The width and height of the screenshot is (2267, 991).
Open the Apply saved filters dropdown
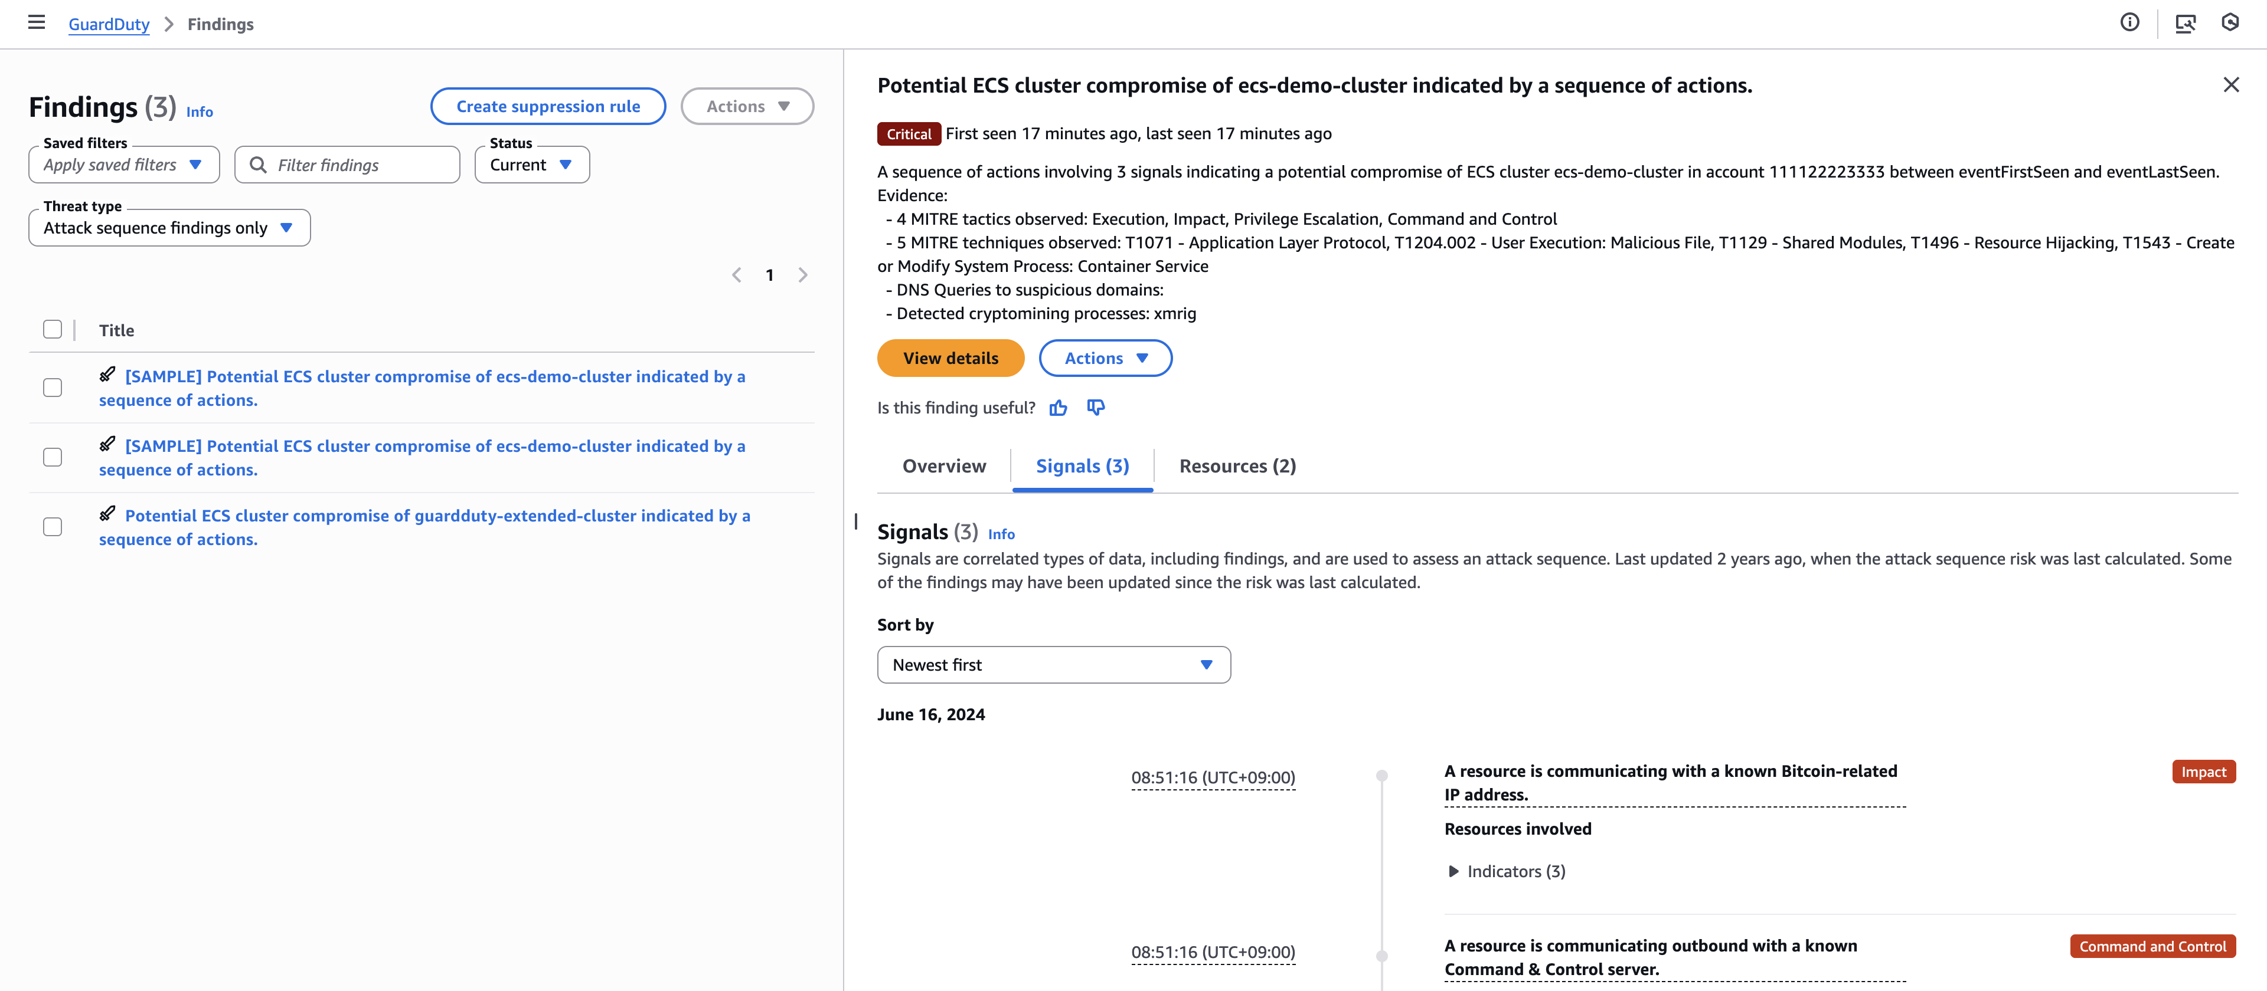124,165
